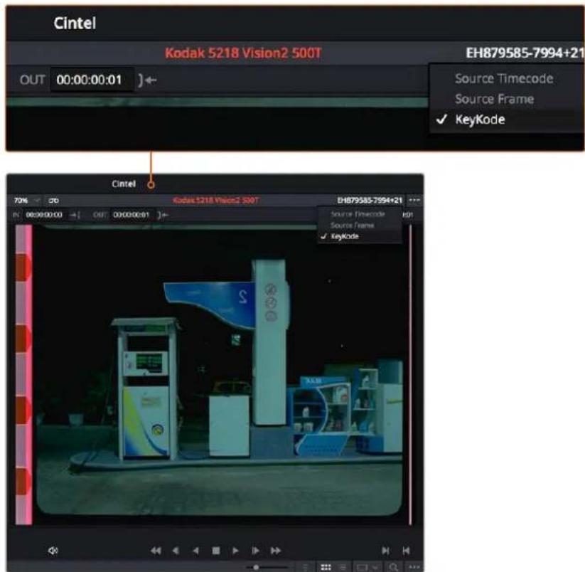This screenshot has width=585, height=572.
Task: Click the IN timecode field 00:00:00:00
Action: pyautogui.click(x=44, y=215)
